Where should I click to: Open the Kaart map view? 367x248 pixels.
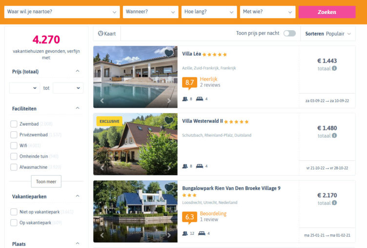tap(107, 34)
